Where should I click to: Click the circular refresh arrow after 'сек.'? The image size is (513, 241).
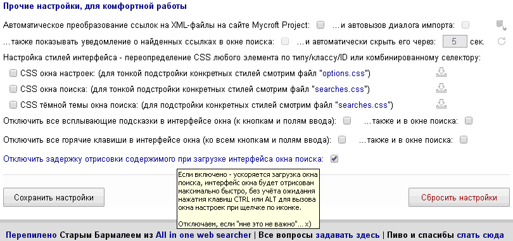click(502, 42)
